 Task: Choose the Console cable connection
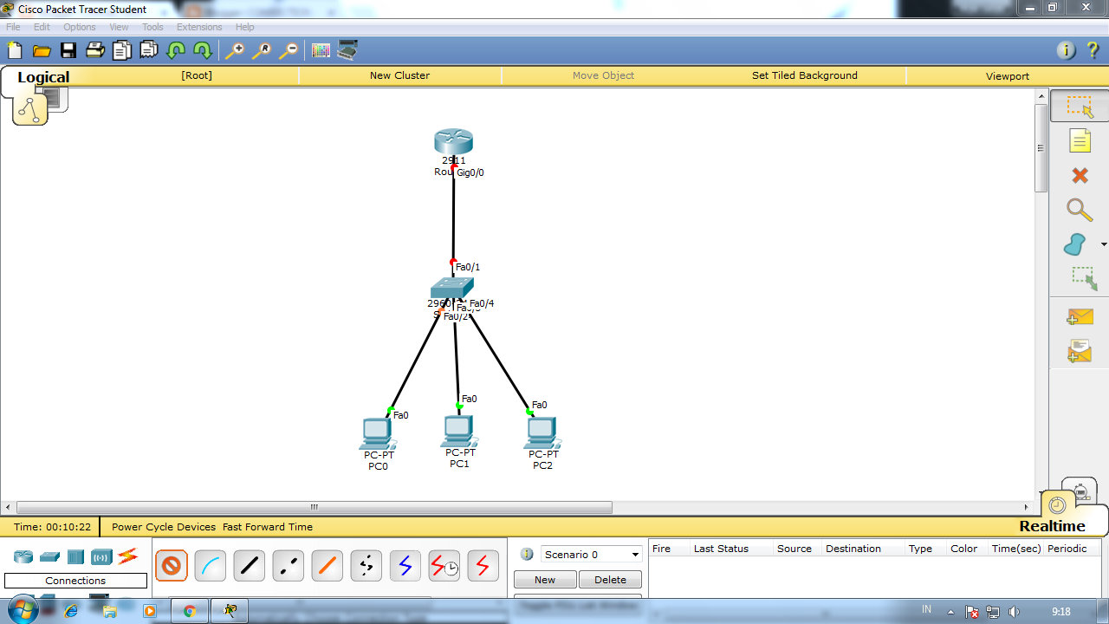[x=209, y=565]
